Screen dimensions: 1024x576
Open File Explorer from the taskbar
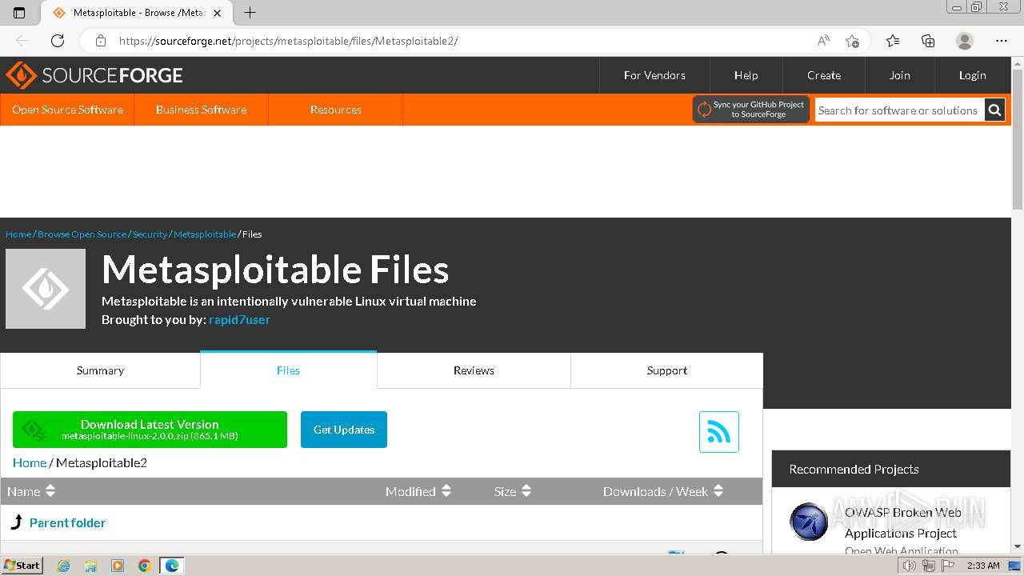tap(90, 566)
